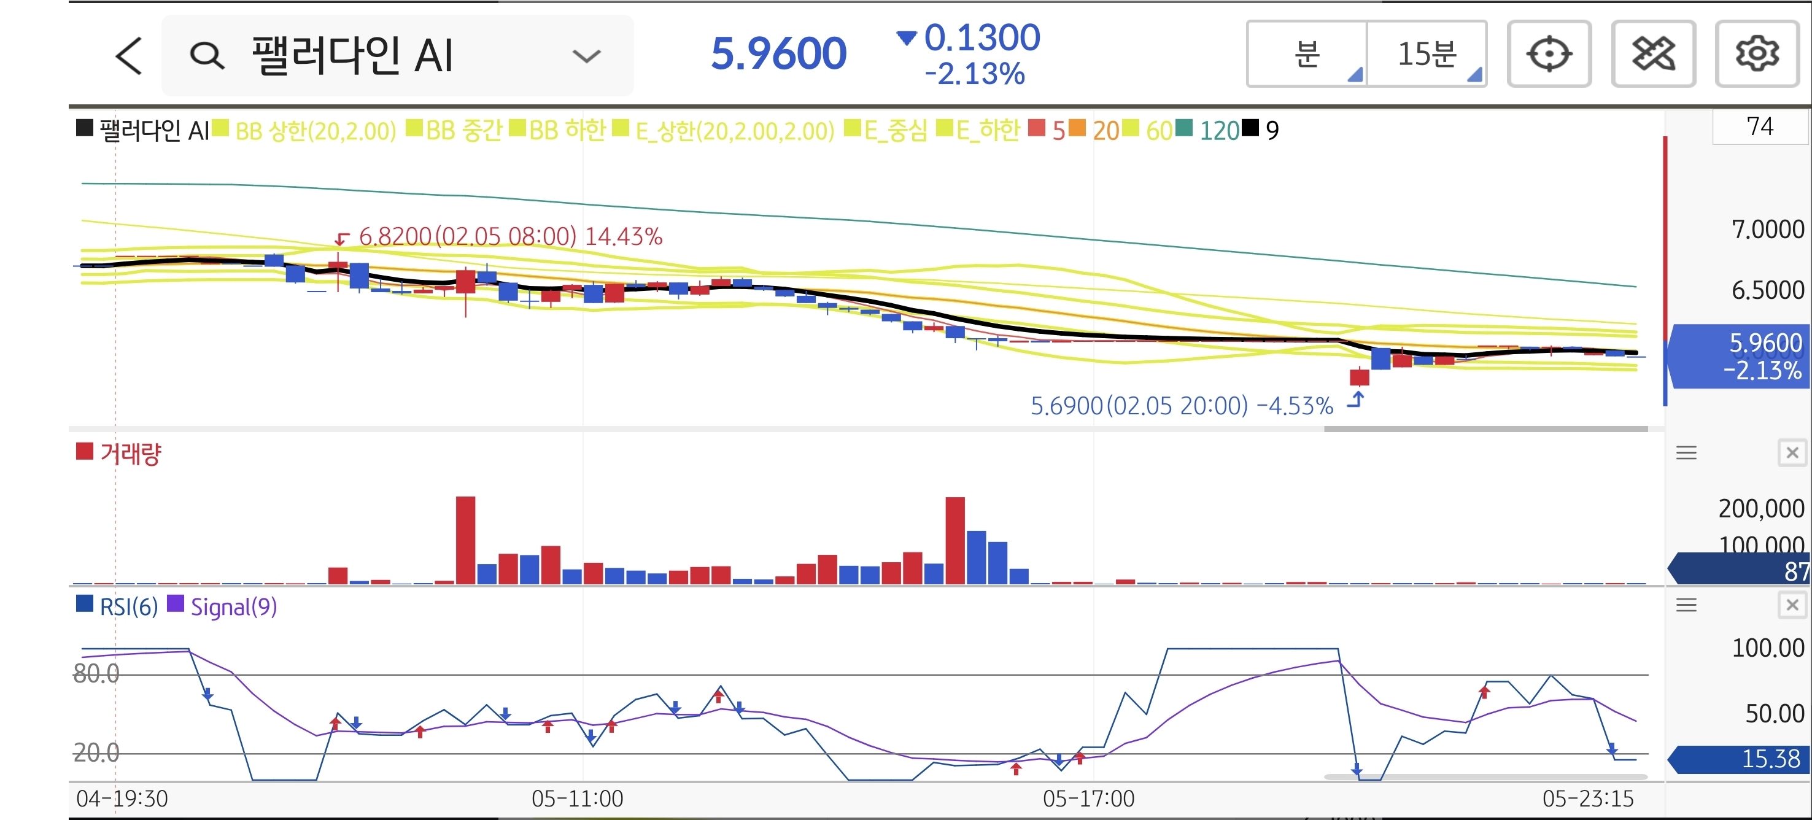Click the 74 count field
Screen dimensions: 1812x820
1759,127
